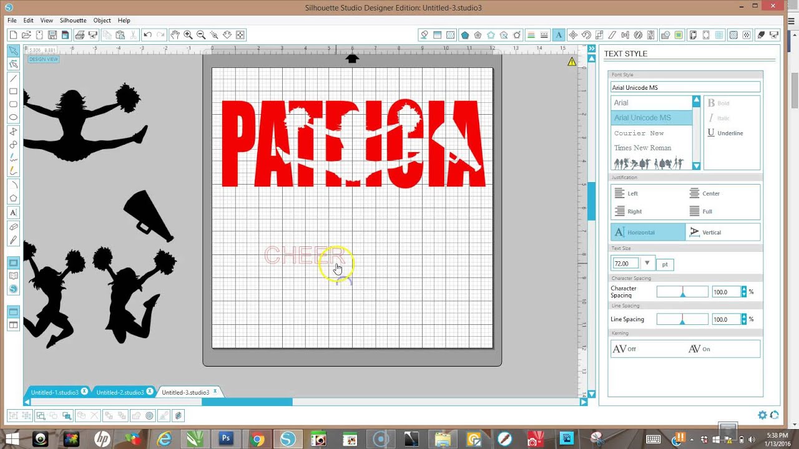This screenshot has width=799, height=449.
Task: Create a new document
Action: tap(13, 35)
